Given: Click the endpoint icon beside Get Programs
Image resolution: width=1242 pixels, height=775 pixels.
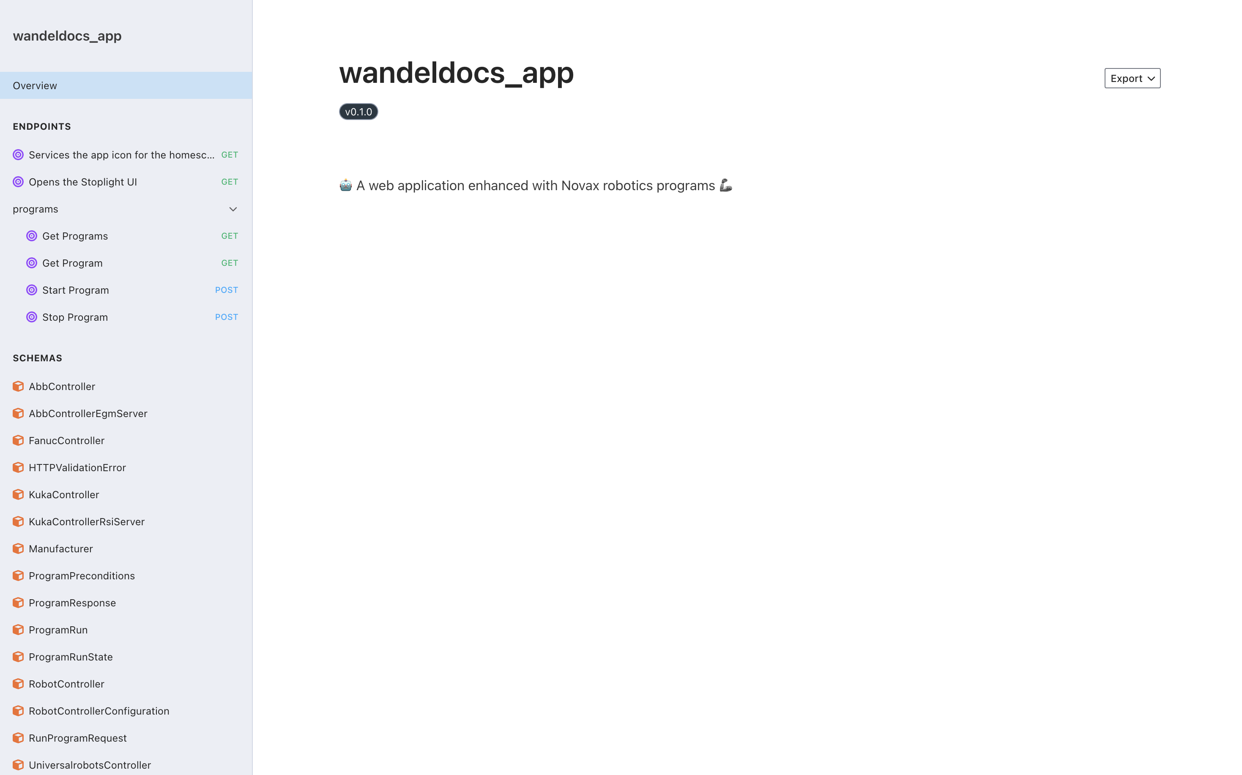Looking at the screenshot, I should pyautogui.click(x=32, y=236).
